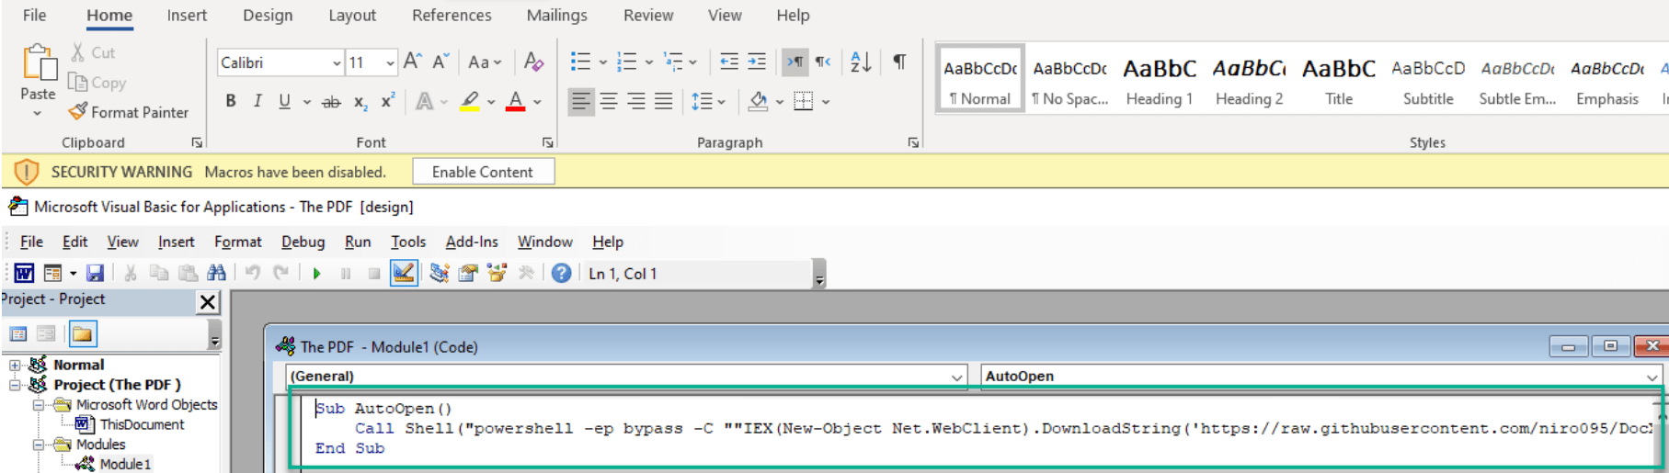Open the Debug menu in VBA editor
1669x473 pixels.
click(x=303, y=242)
